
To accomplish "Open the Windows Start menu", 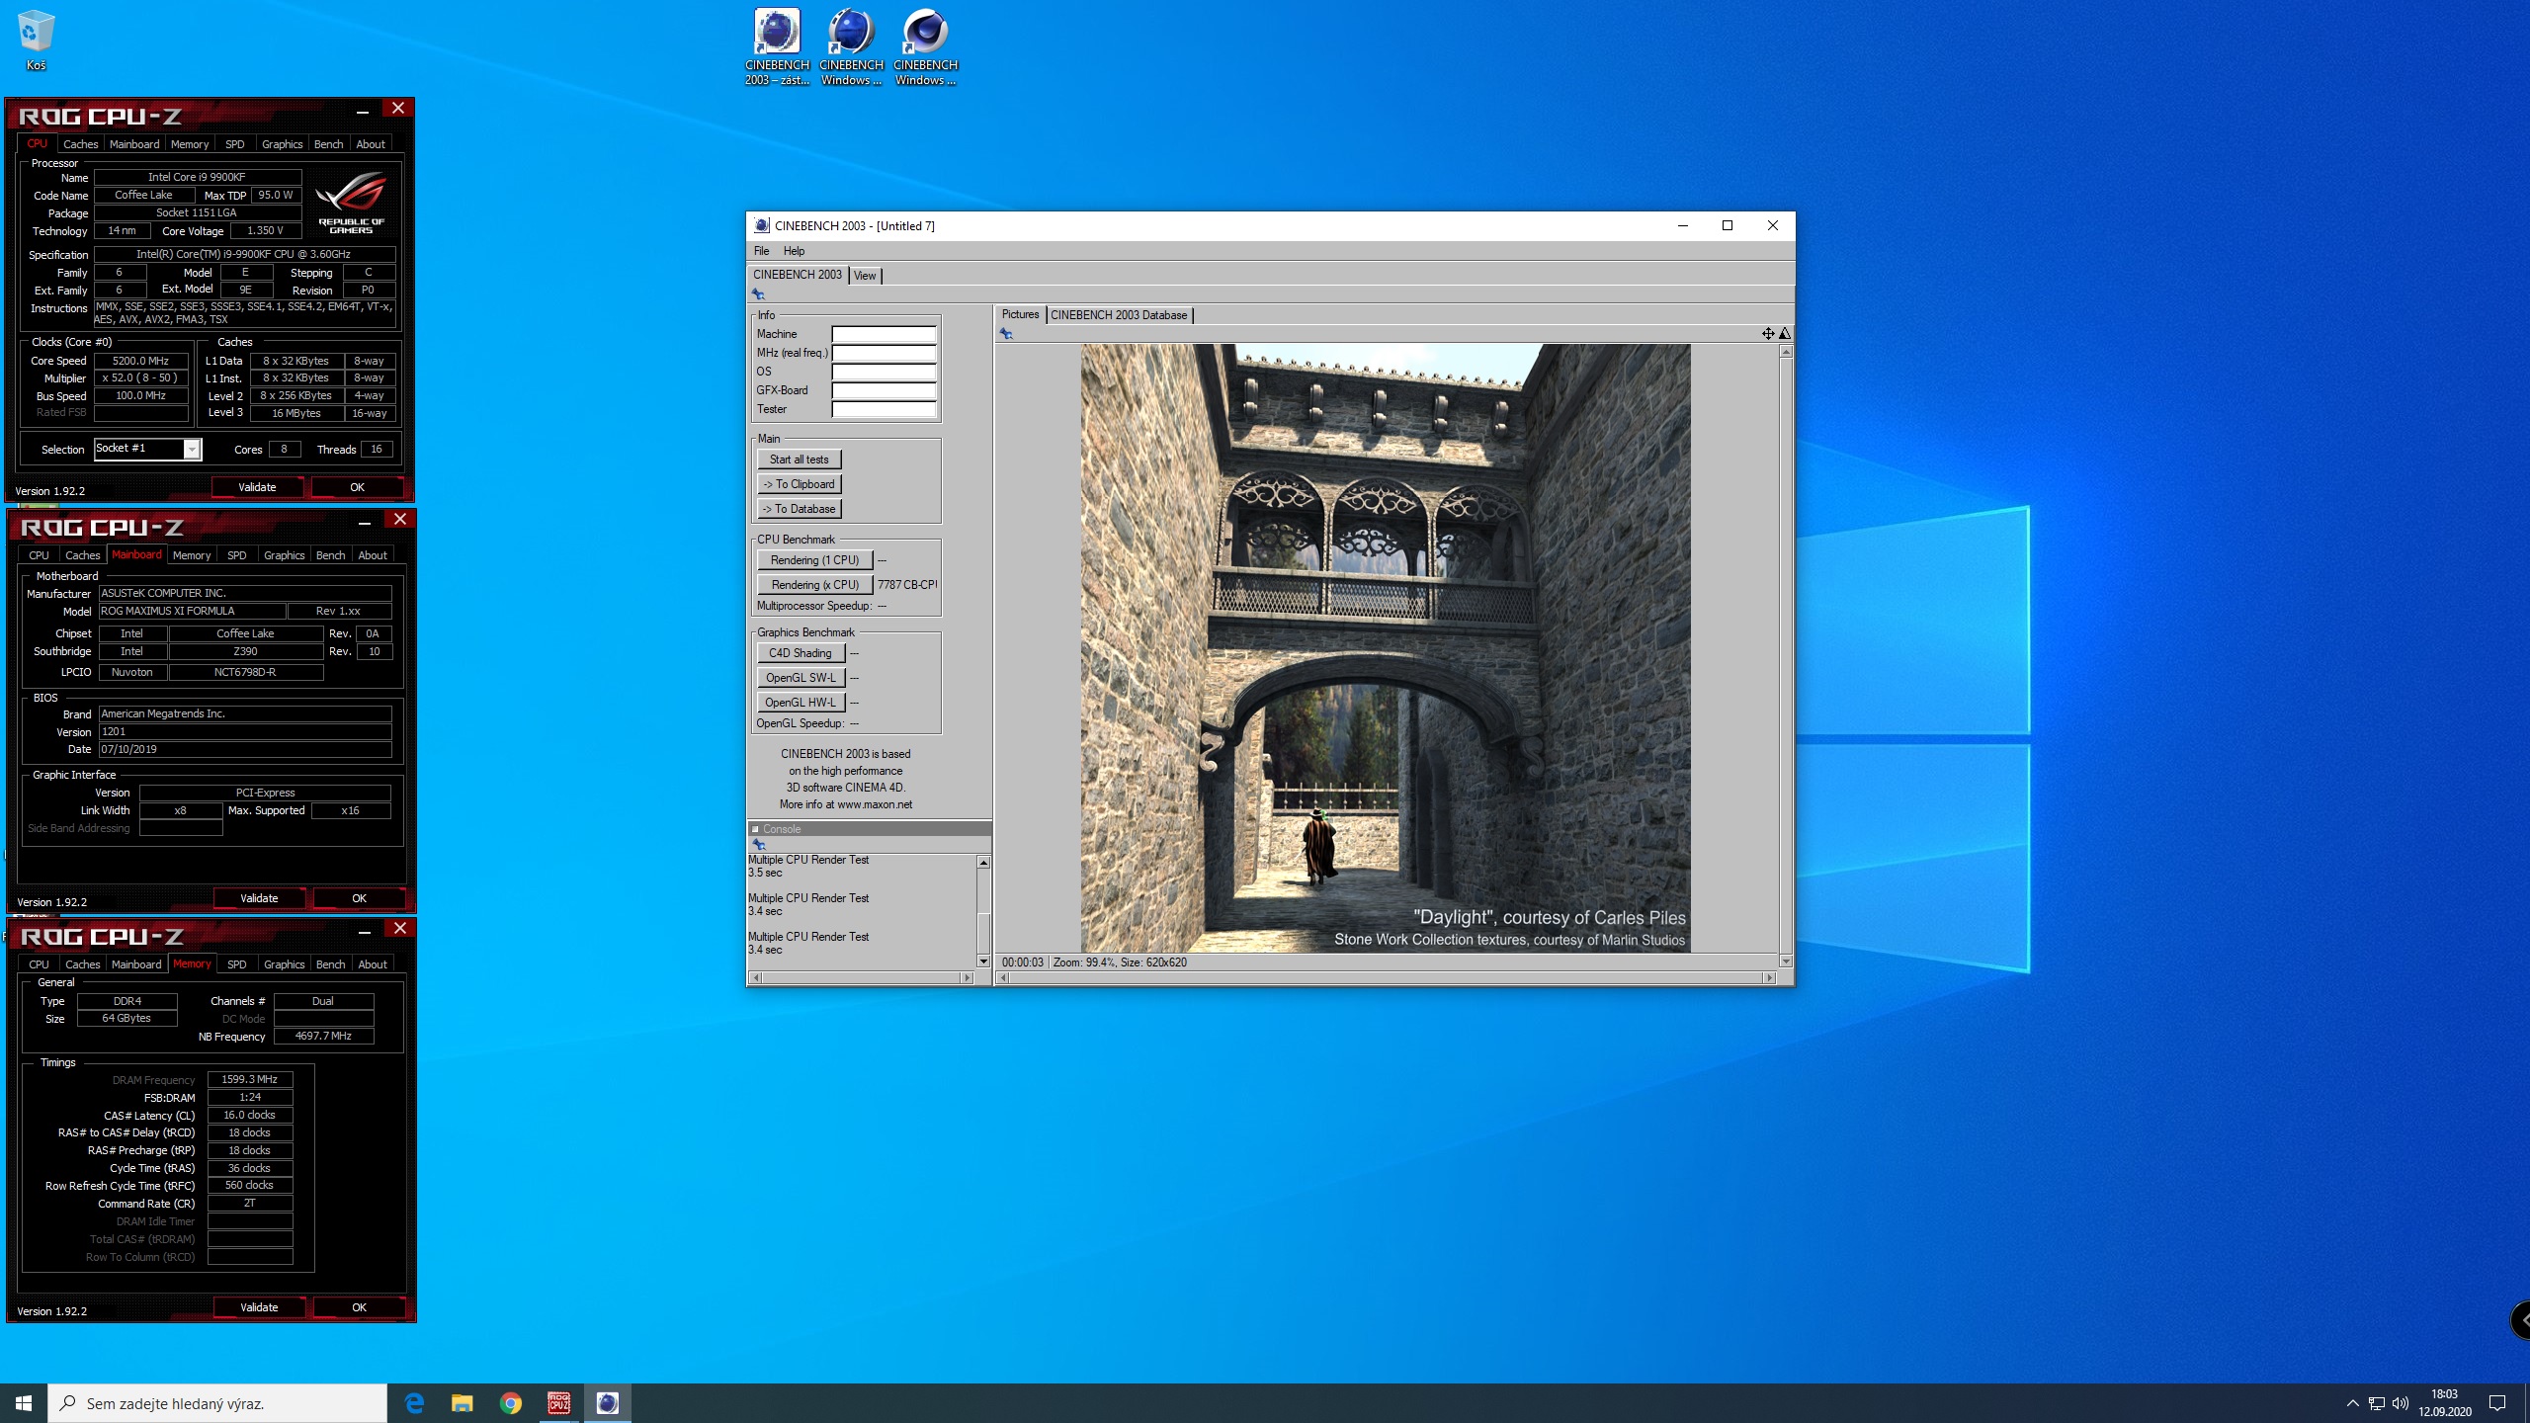I will coord(24,1403).
